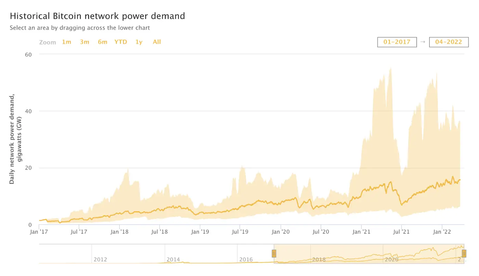Click 2016 in the lower navigator chart

(246, 260)
